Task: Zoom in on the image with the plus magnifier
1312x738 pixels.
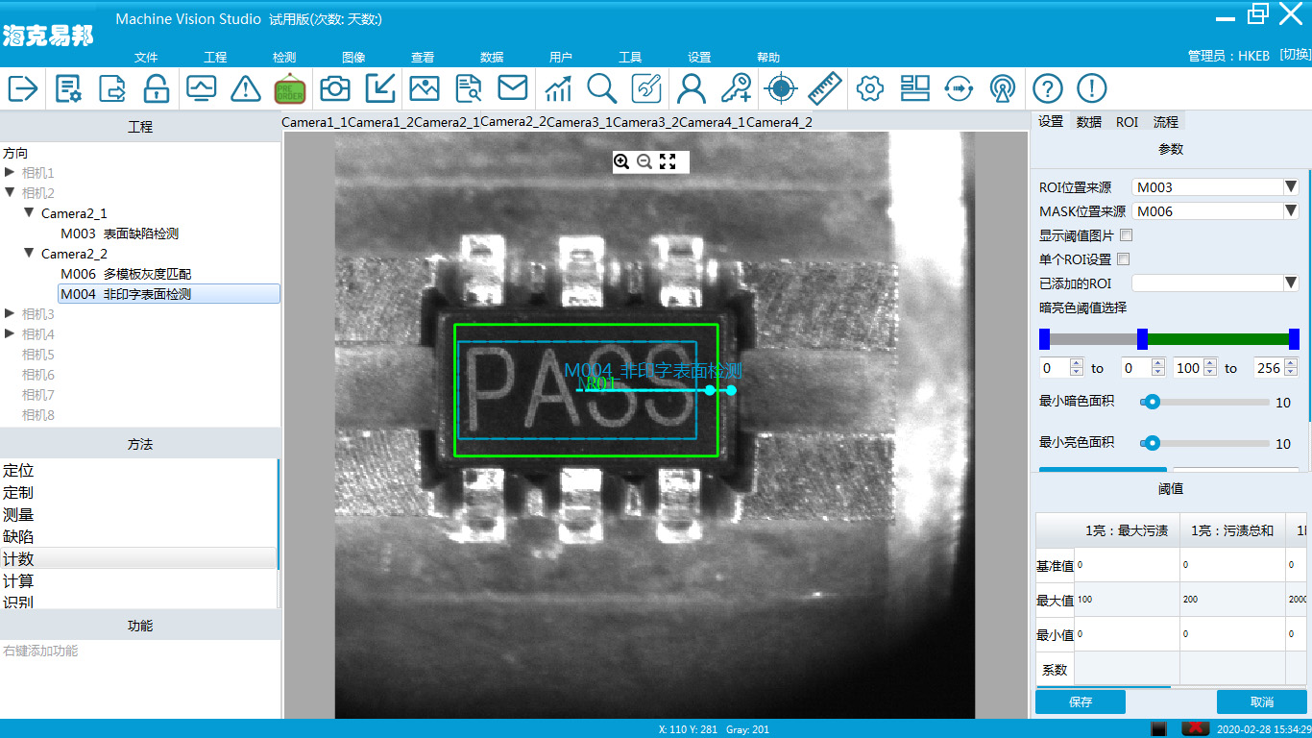Action: tap(621, 161)
